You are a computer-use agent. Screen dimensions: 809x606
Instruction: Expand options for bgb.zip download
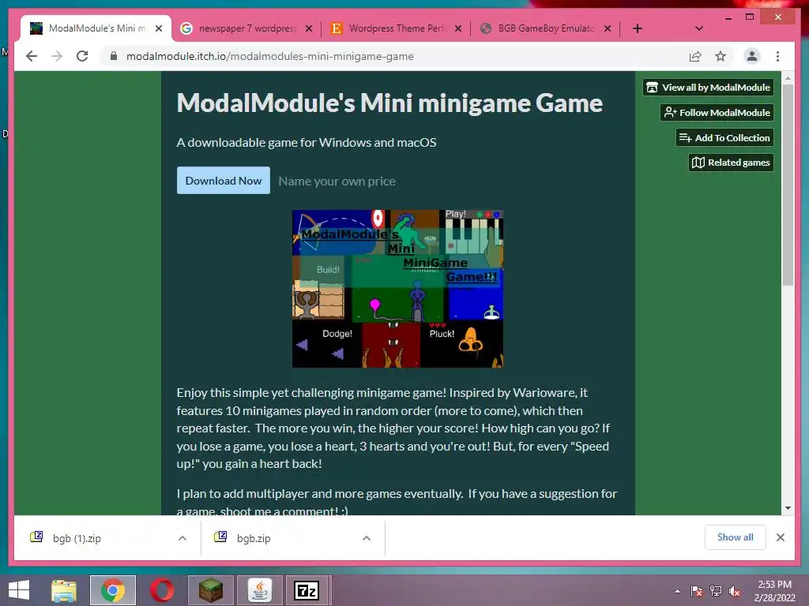tap(367, 538)
